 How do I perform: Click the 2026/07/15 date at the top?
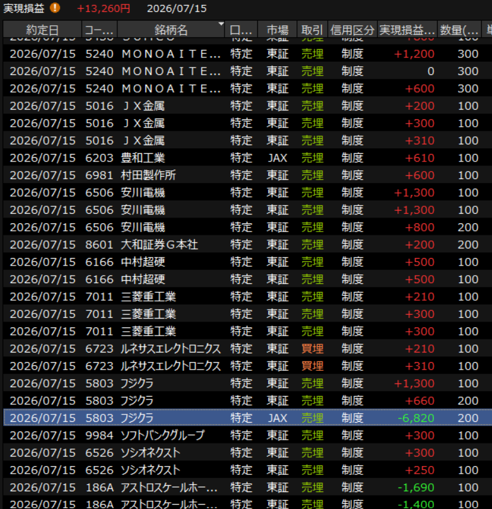coord(177,8)
